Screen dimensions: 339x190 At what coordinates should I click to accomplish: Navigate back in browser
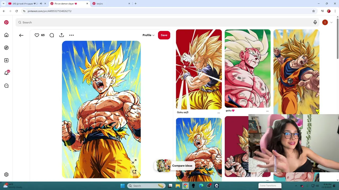4,11
